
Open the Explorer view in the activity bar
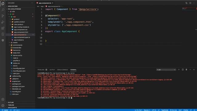[x=3, y=4]
